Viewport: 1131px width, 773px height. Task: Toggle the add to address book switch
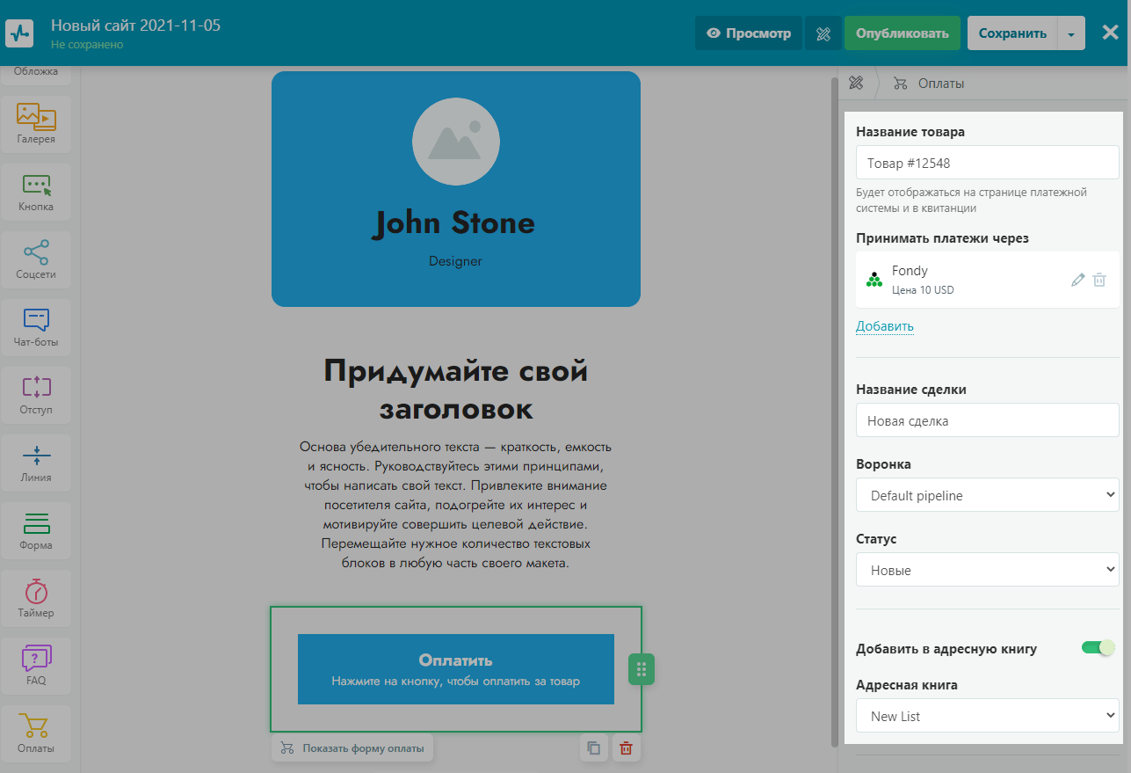[1098, 648]
